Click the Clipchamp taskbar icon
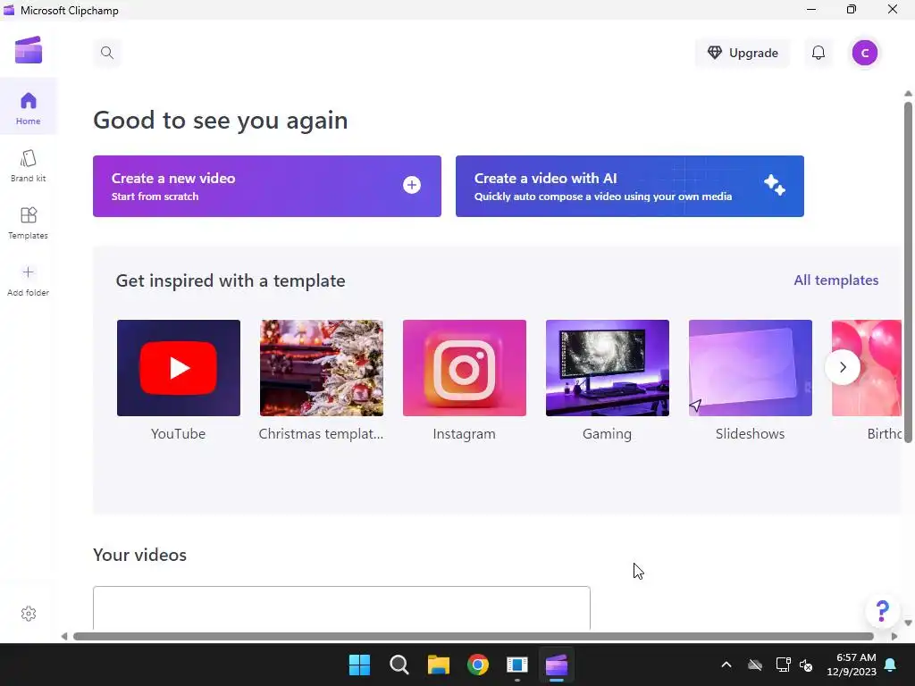Image resolution: width=915 pixels, height=686 pixels. [557, 665]
